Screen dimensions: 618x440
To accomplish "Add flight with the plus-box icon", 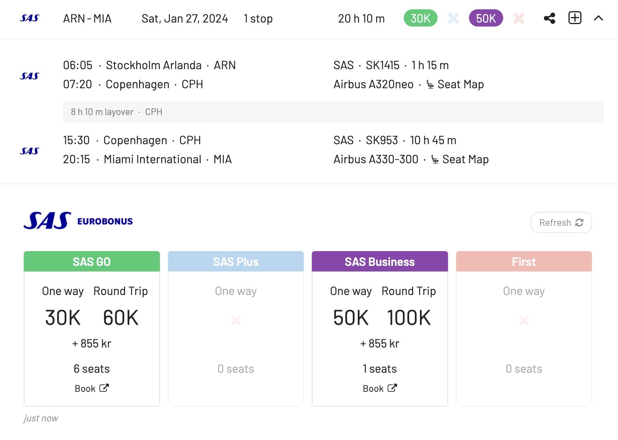I will pos(575,18).
